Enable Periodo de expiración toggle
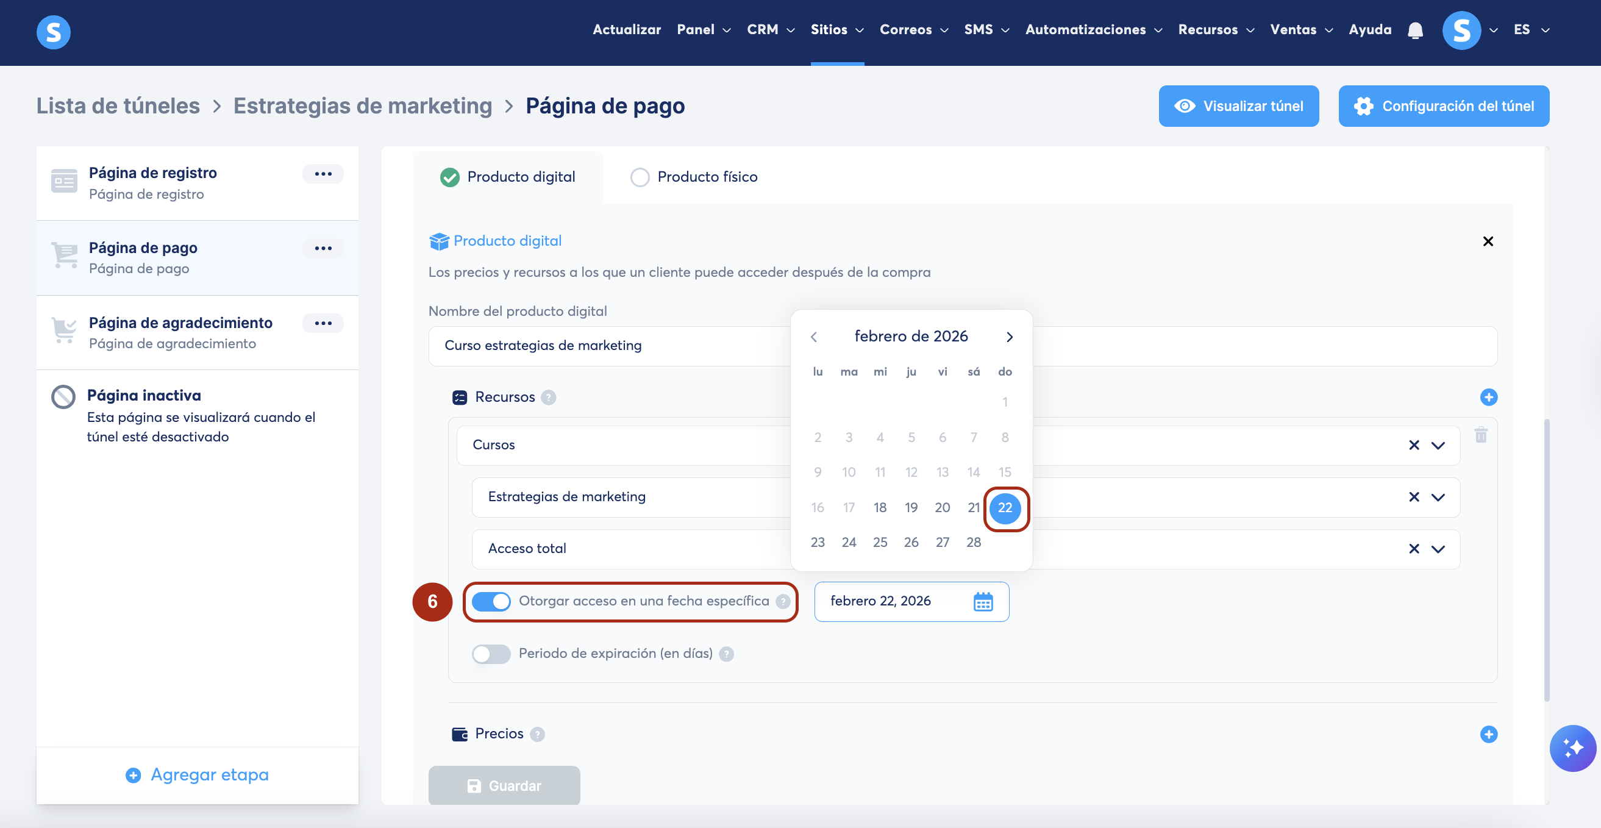This screenshot has width=1601, height=828. [x=491, y=654]
